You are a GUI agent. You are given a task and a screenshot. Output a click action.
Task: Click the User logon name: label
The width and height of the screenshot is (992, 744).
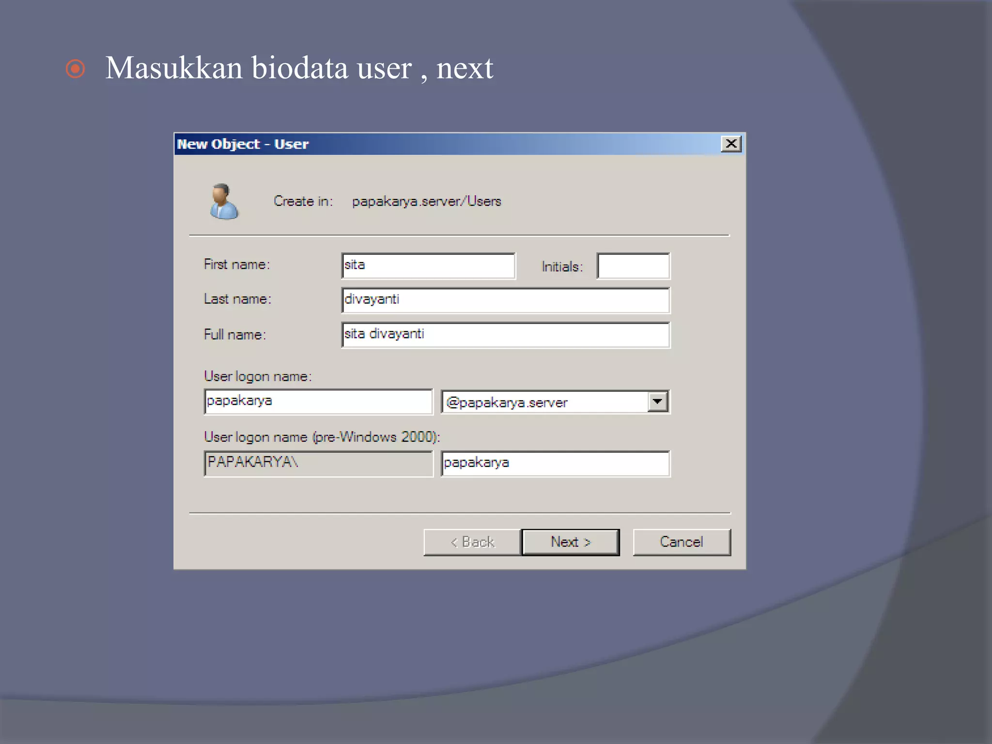pyautogui.click(x=258, y=376)
